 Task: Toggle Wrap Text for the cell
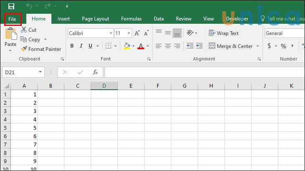click(224, 33)
